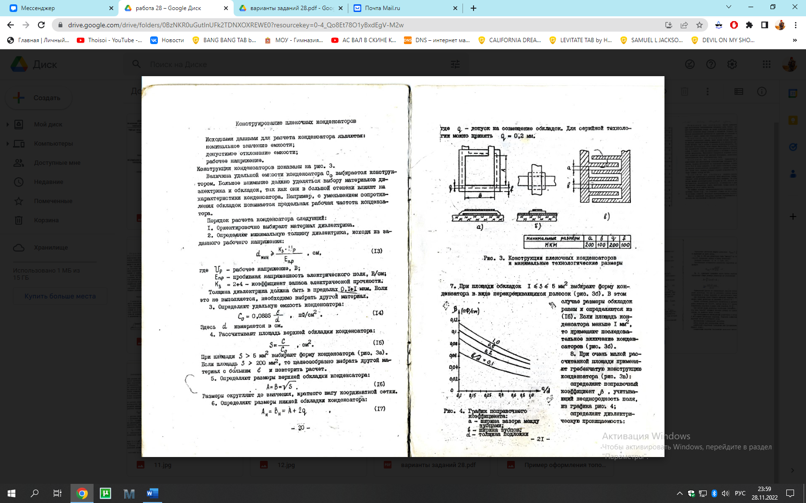Open the Windows Start menu

click(x=12, y=493)
